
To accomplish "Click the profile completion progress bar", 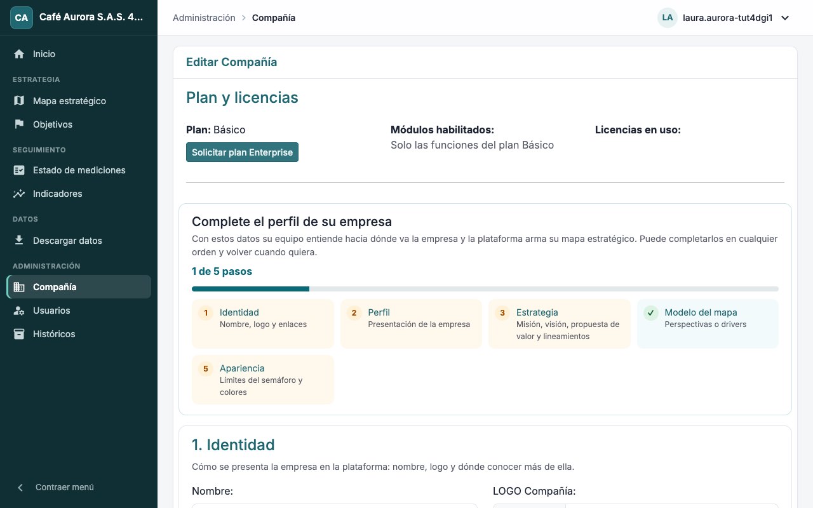I will (485, 289).
